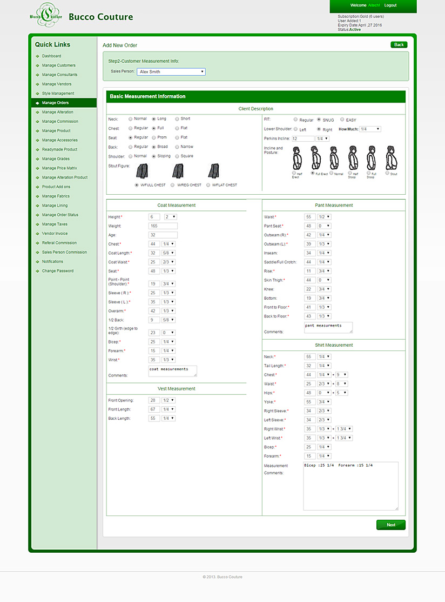
Task: Open pant Waist fraction dropdown
Action: pyautogui.click(x=324, y=217)
